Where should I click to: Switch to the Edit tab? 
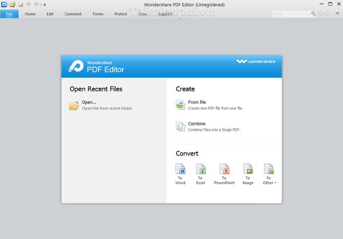50,14
